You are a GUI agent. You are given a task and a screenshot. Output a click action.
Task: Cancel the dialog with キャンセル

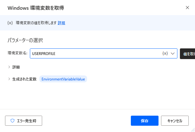click(x=175, y=120)
